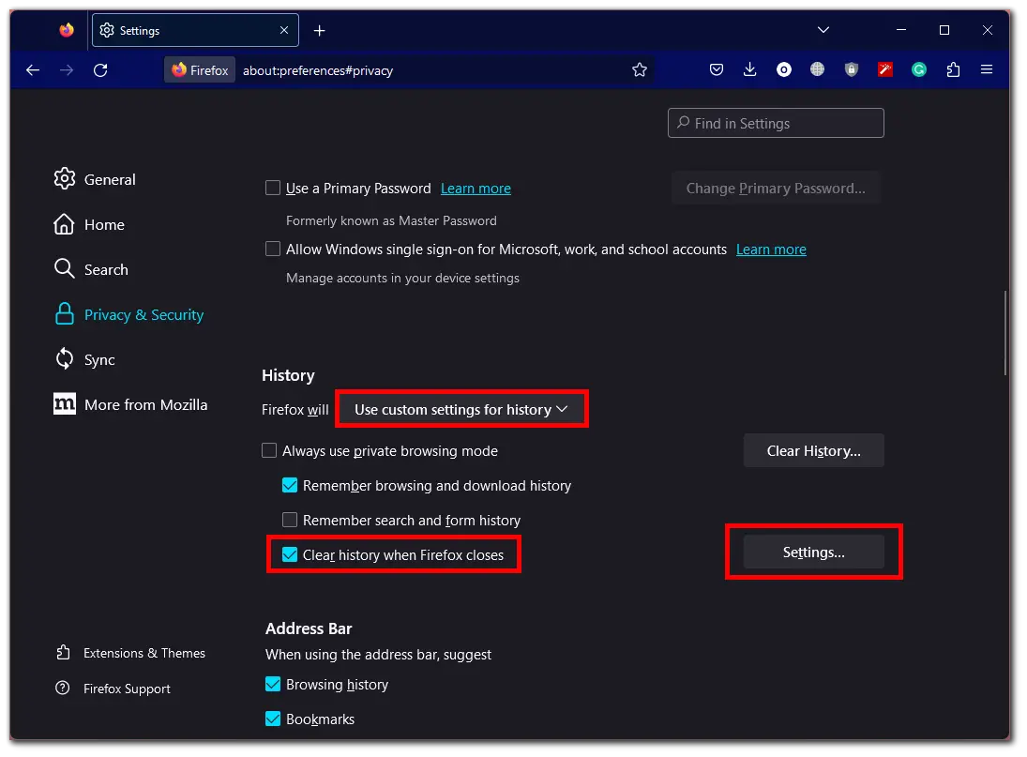This screenshot has width=1027, height=757.
Task: Uncheck Clear history when Firefox closes
Action: [x=290, y=554]
